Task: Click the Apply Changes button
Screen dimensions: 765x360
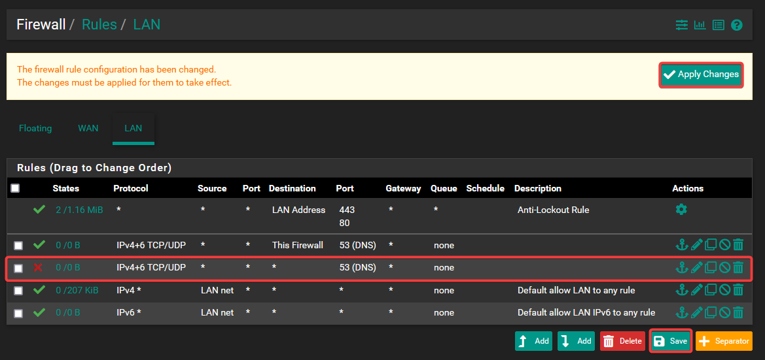Action: click(701, 74)
